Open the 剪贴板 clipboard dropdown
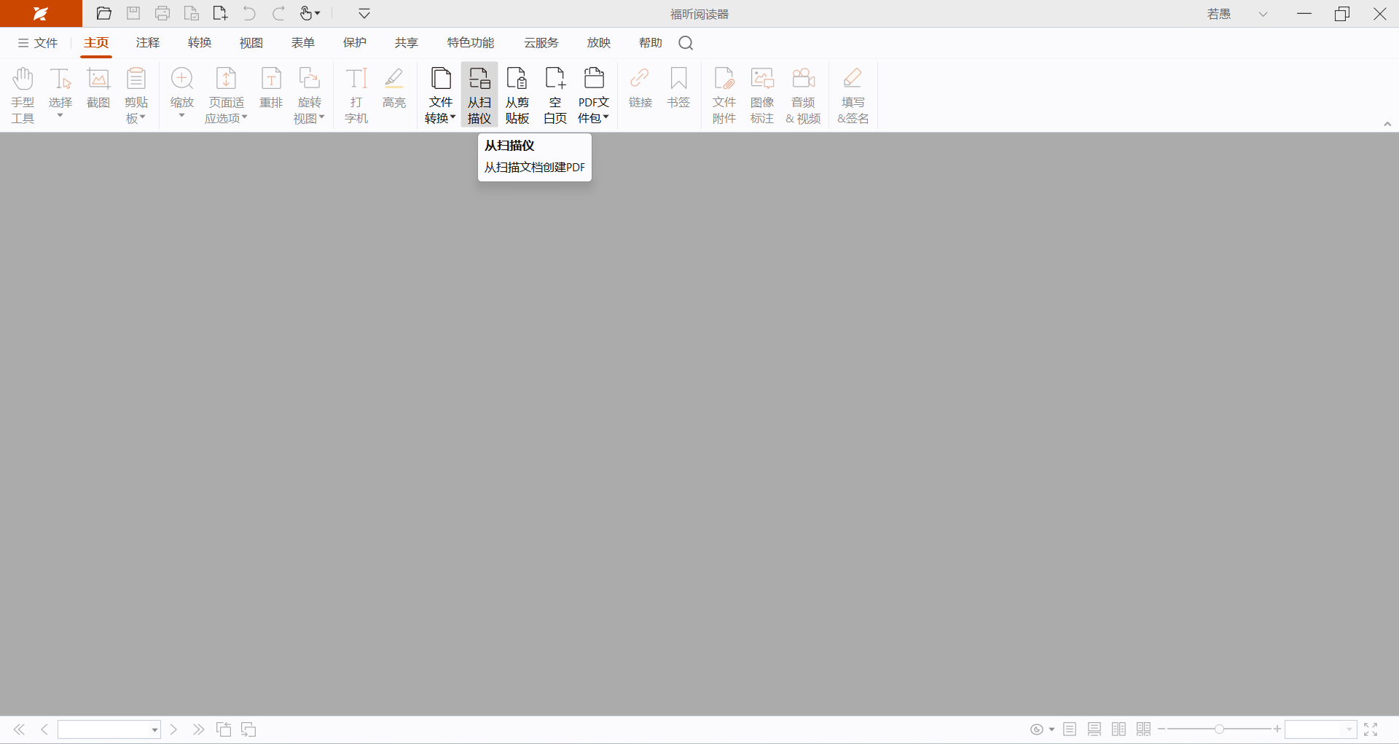The height and width of the screenshot is (744, 1399). [136, 95]
